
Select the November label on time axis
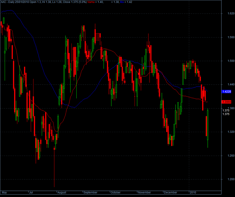144,193
